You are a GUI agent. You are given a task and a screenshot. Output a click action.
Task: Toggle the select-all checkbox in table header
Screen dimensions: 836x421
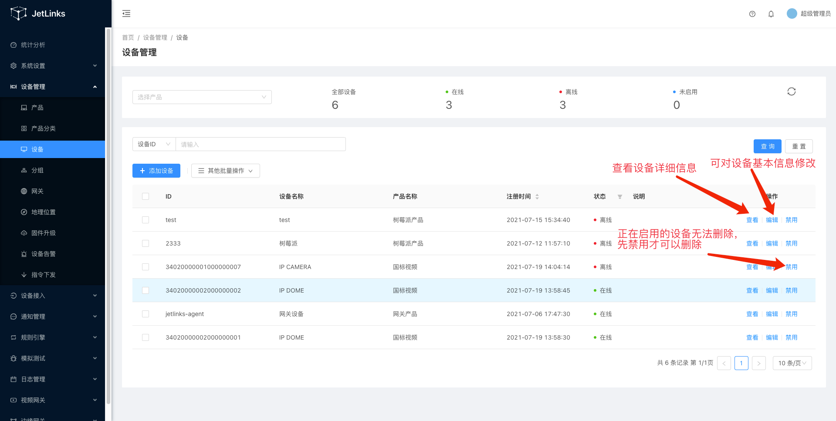coord(146,196)
